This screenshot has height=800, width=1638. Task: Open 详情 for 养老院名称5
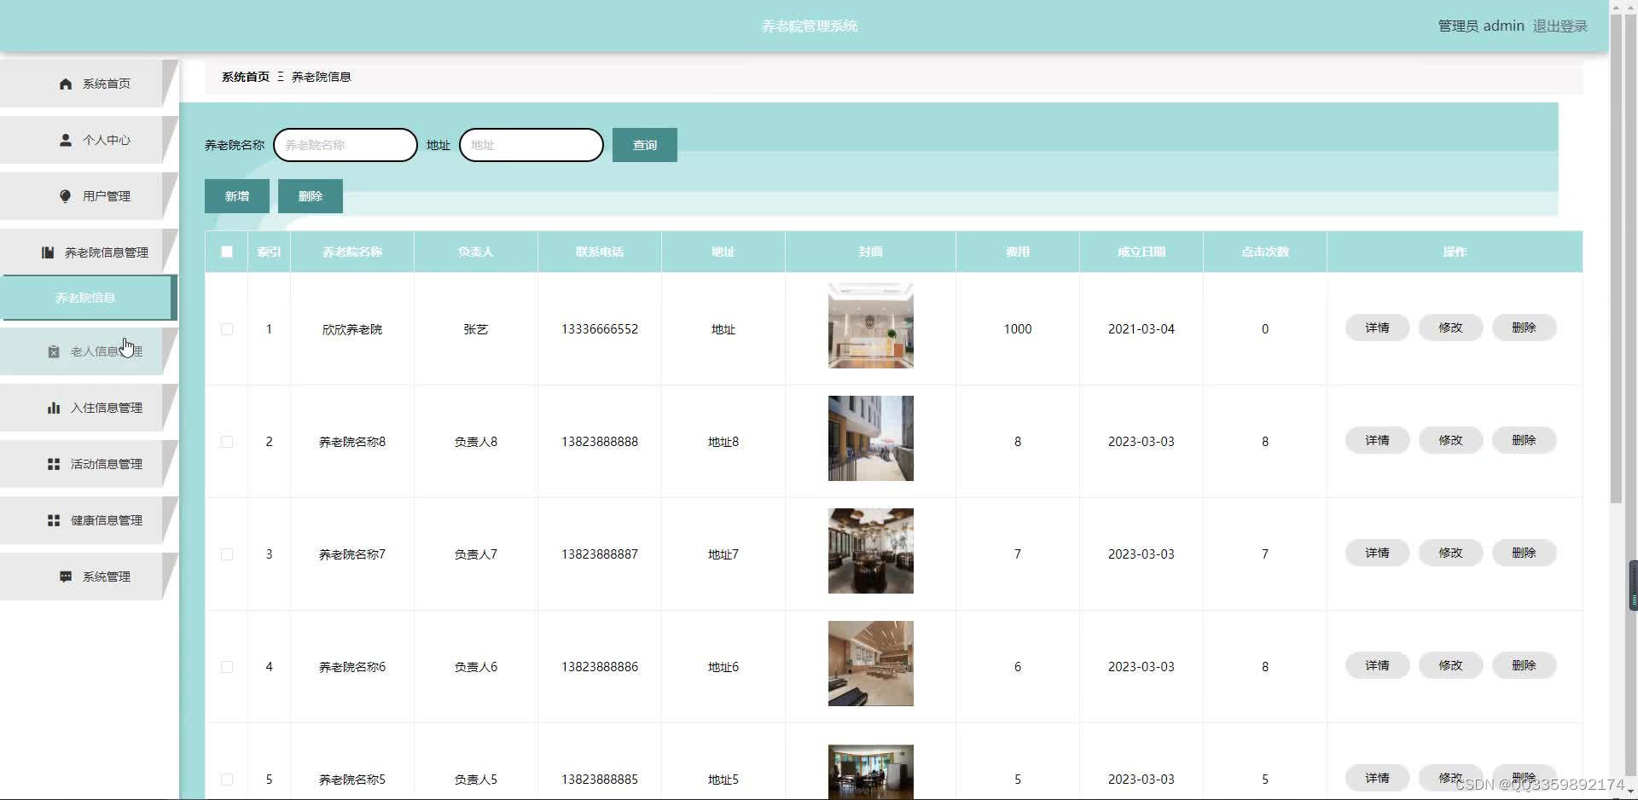[1377, 778]
